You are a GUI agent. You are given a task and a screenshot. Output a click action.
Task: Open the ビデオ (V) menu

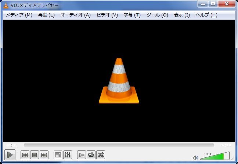tap(107, 15)
